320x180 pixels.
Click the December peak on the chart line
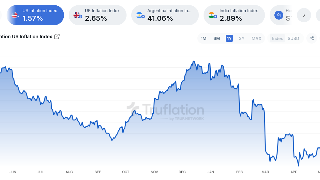(x=193, y=61)
